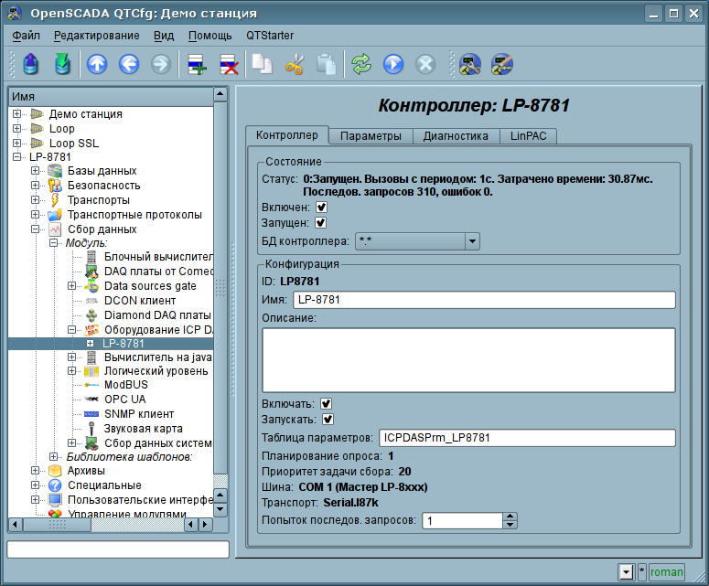The height and width of the screenshot is (586, 709).
Task: Click the save to database toolbar icon
Action: [x=61, y=64]
